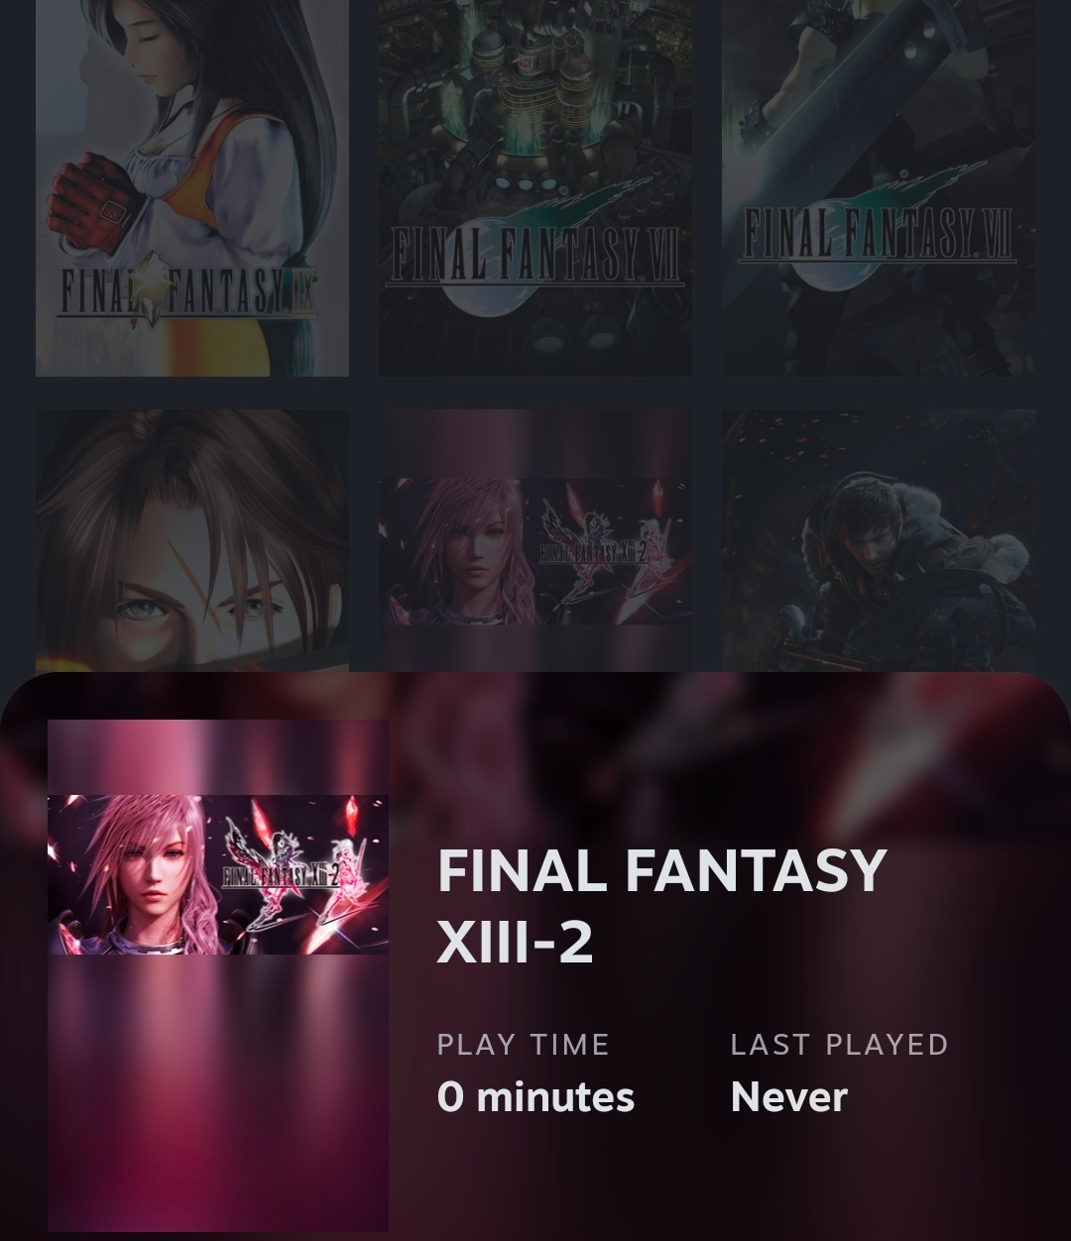Select the PLAY TIME label
1071x1241 pixels.
[x=523, y=1045]
